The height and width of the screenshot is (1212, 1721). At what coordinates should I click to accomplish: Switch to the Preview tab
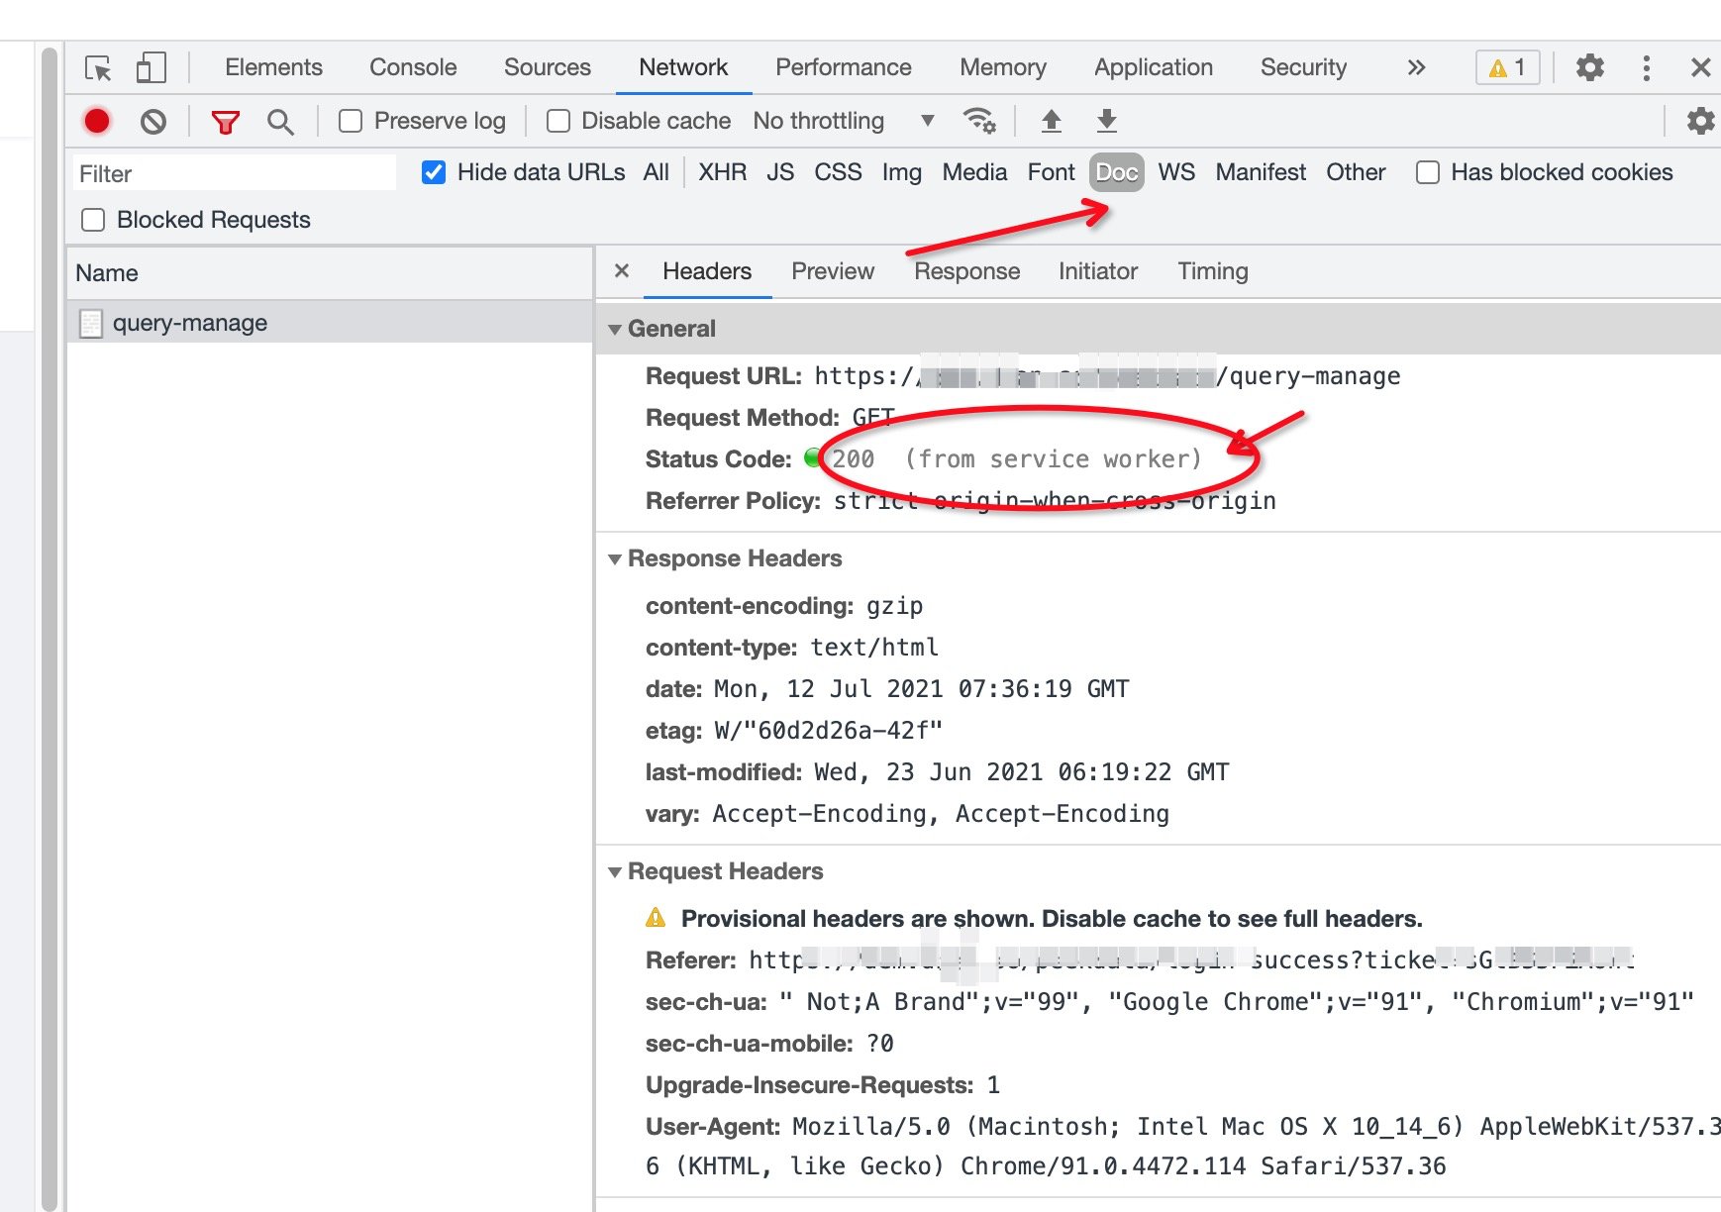click(832, 270)
